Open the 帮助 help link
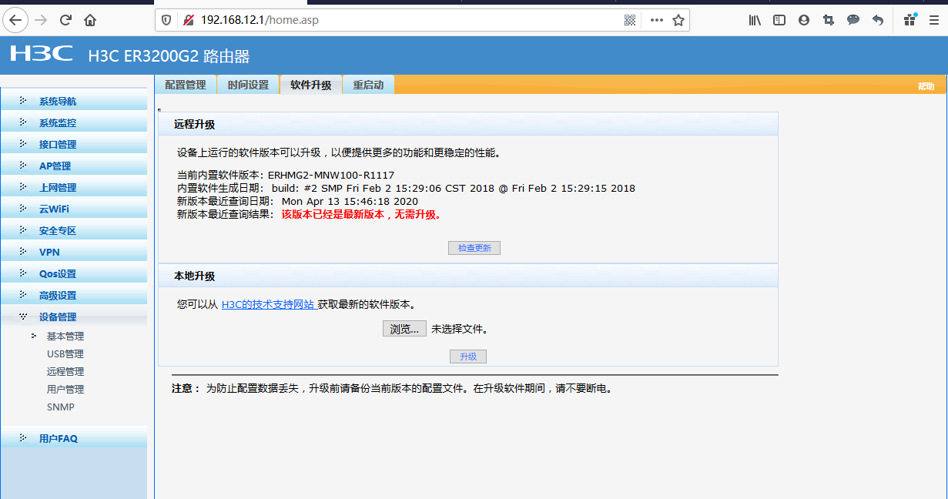The image size is (948, 499). point(926,86)
